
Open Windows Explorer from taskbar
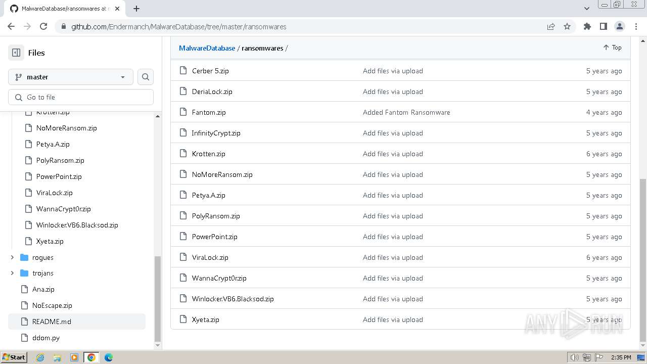pyautogui.click(x=57, y=357)
